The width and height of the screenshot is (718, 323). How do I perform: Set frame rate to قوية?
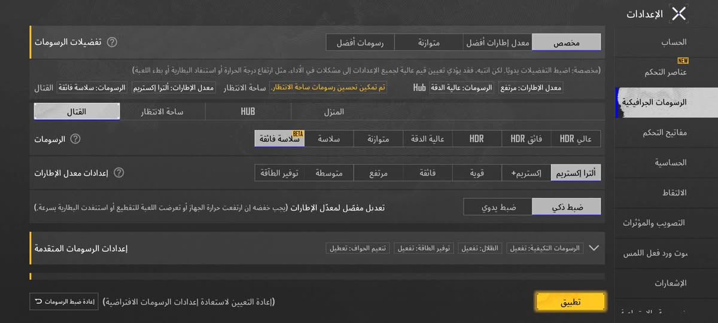[x=477, y=173]
